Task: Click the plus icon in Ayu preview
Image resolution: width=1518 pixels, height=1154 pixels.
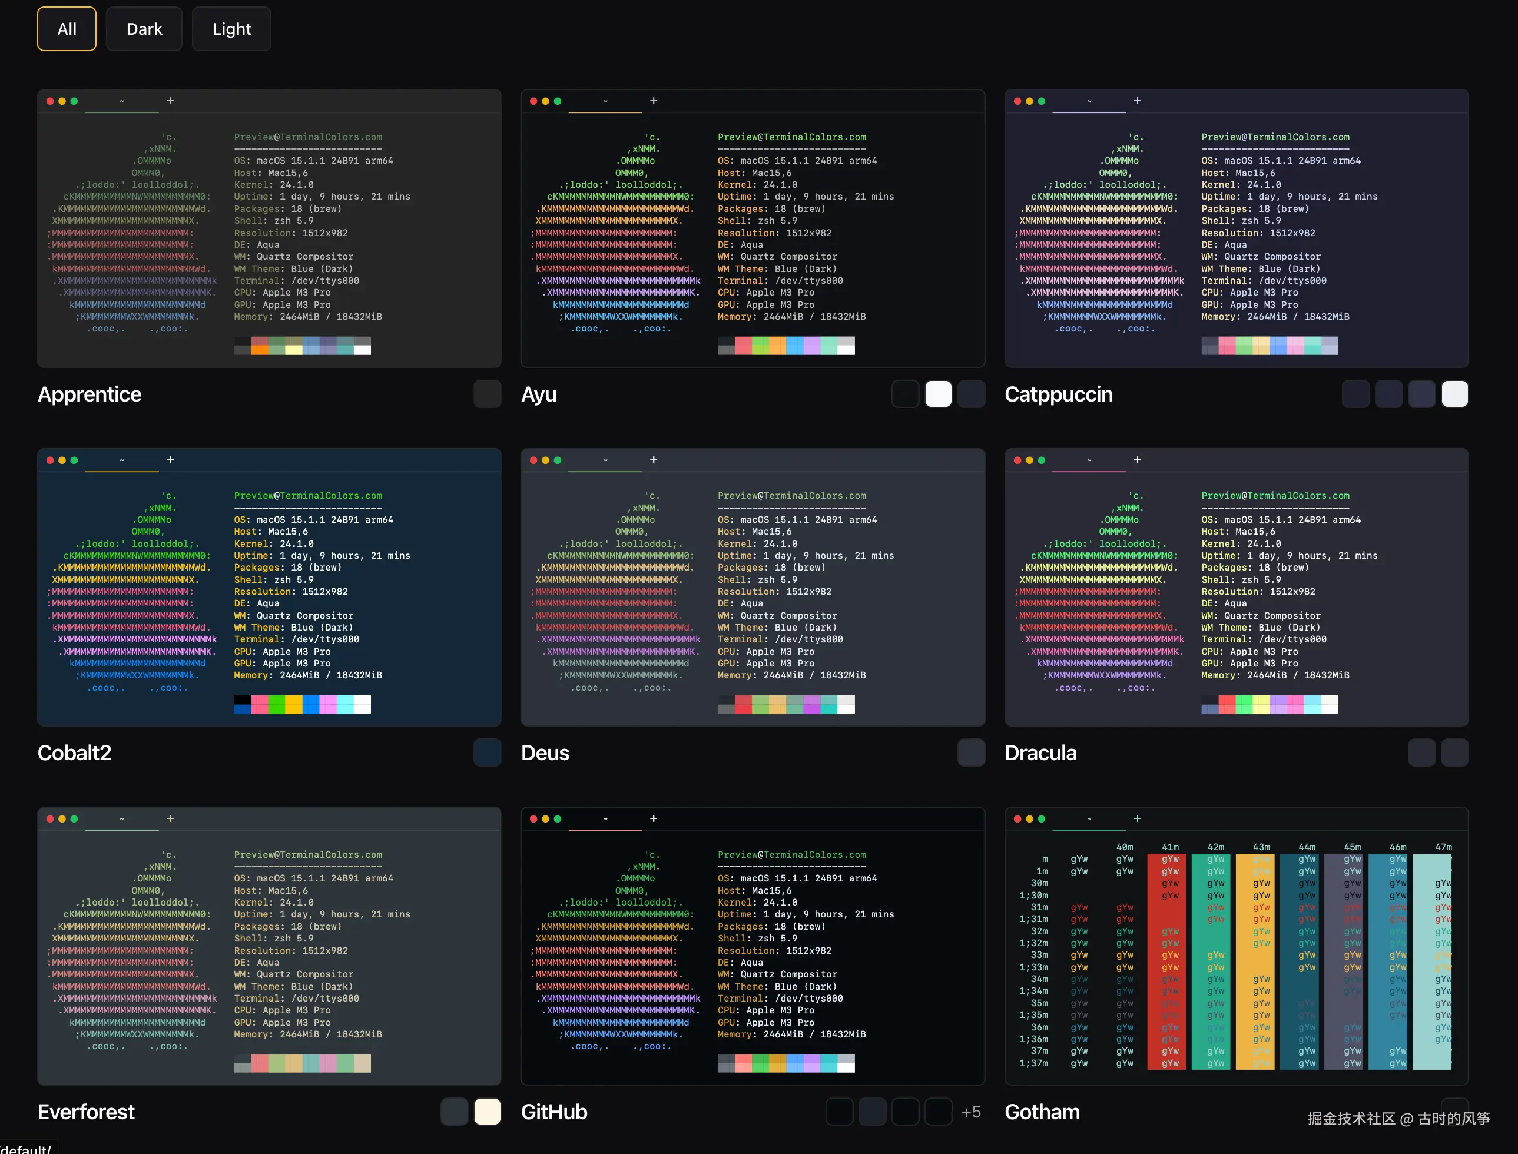Action: (x=653, y=101)
